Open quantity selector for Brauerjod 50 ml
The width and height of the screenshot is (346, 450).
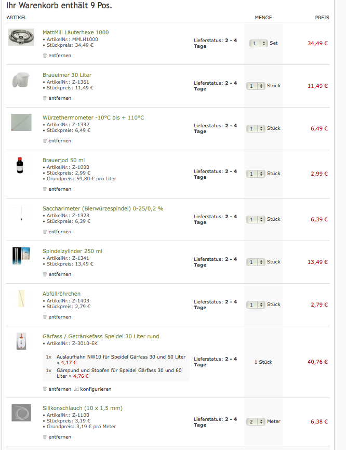pos(256,174)
